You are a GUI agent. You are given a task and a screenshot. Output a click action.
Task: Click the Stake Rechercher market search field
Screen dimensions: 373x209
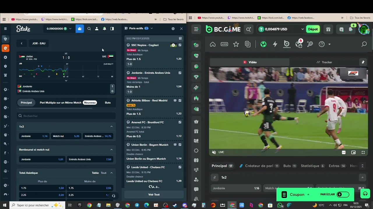66,116
